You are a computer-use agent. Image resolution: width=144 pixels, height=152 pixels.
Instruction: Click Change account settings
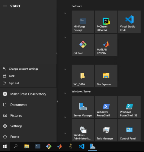click(28, 69)
